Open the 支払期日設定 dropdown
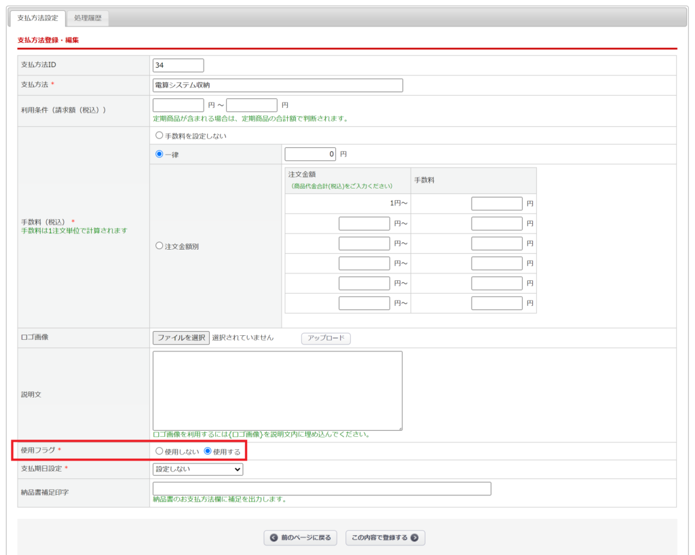695x555 pixels. [x=198, y=469]
